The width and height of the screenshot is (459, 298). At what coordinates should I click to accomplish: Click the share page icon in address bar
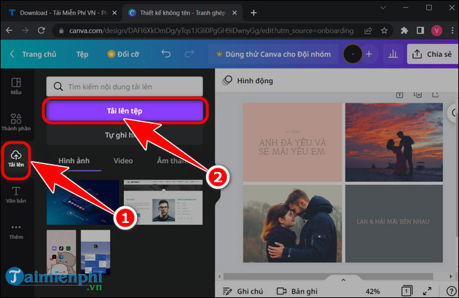tap(368, 31)
